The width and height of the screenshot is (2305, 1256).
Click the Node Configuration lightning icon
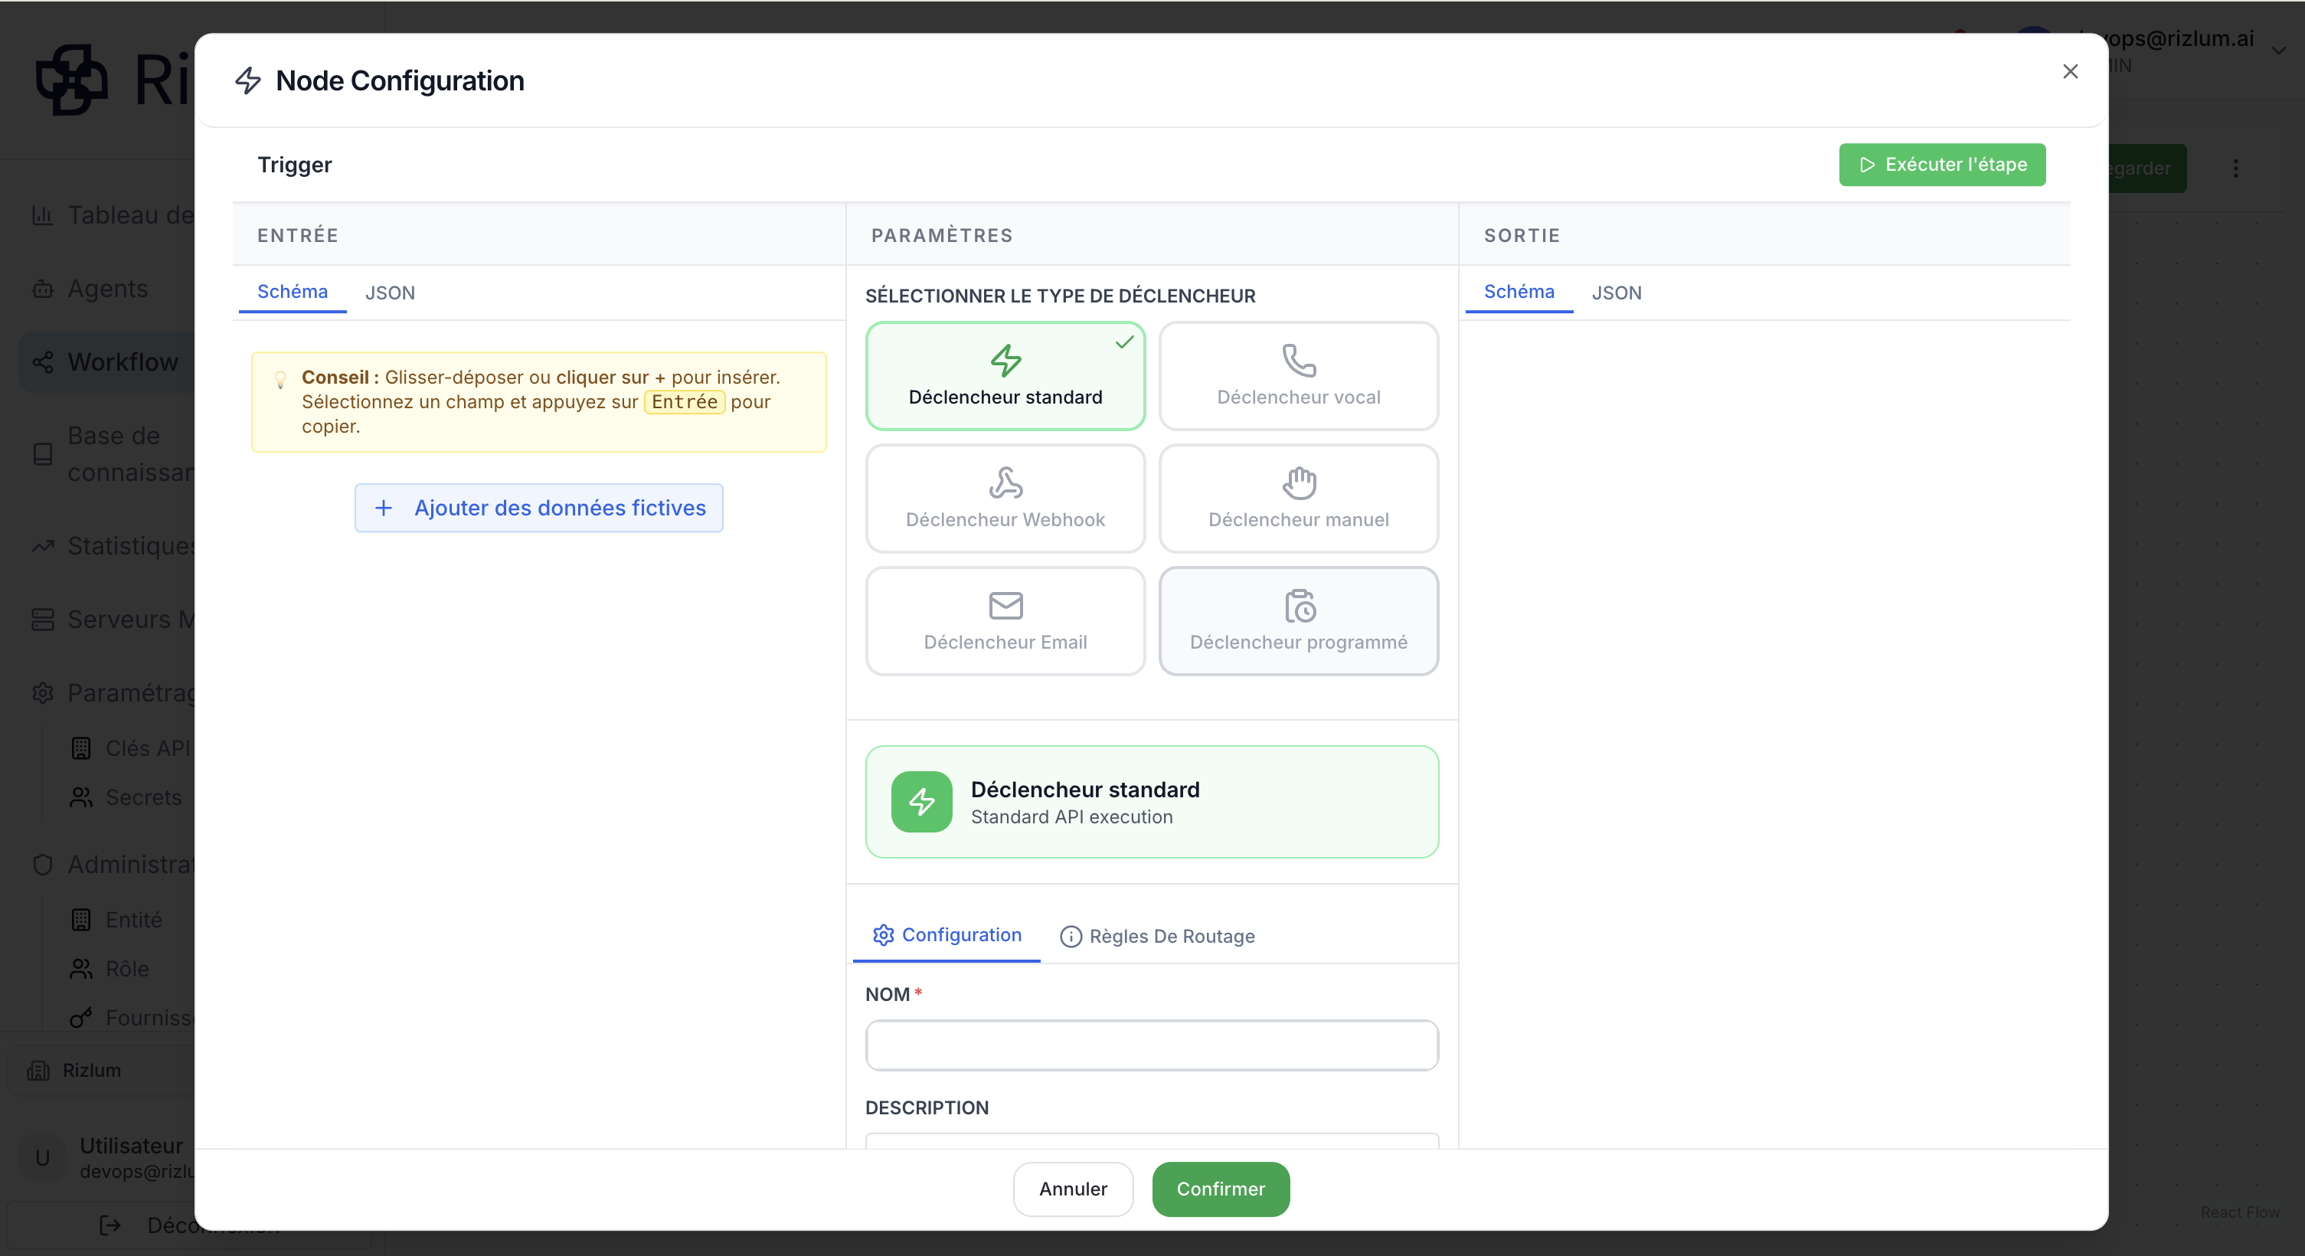[x=248, y=80]
